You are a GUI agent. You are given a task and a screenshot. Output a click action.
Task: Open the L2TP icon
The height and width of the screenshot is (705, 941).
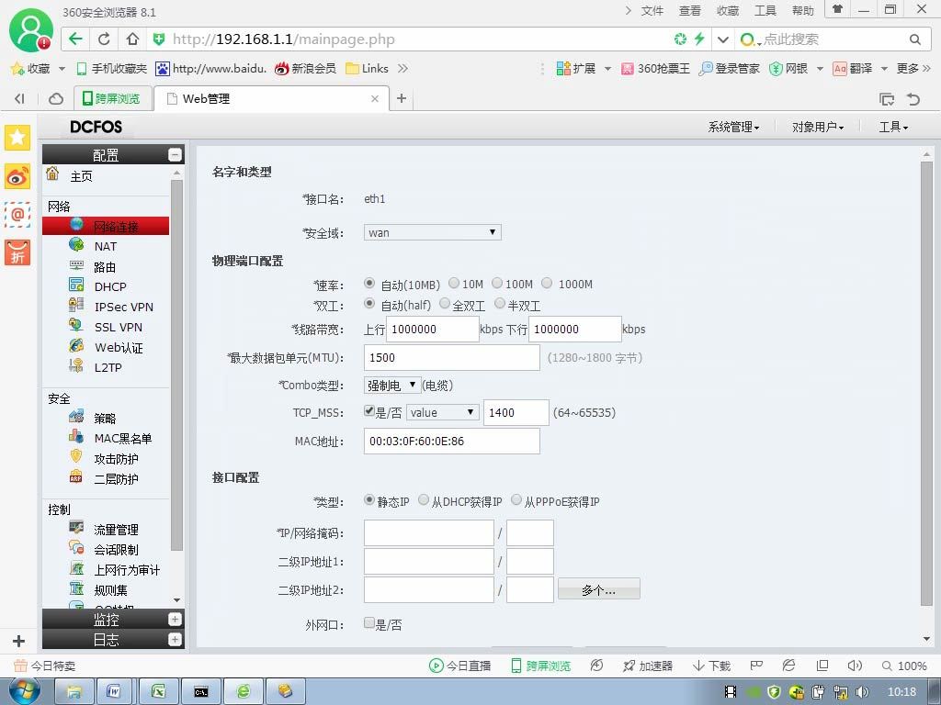(76, 365)
